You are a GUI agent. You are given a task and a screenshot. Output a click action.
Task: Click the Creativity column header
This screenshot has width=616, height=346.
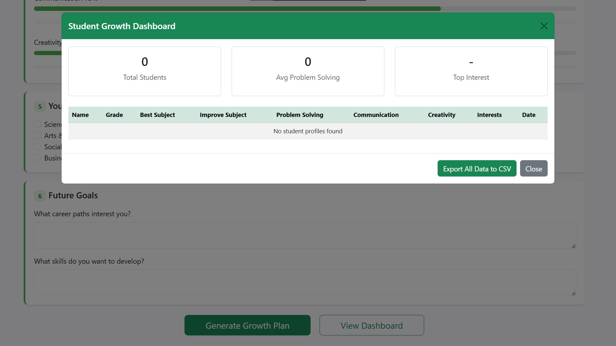click(x=441, y=115)
